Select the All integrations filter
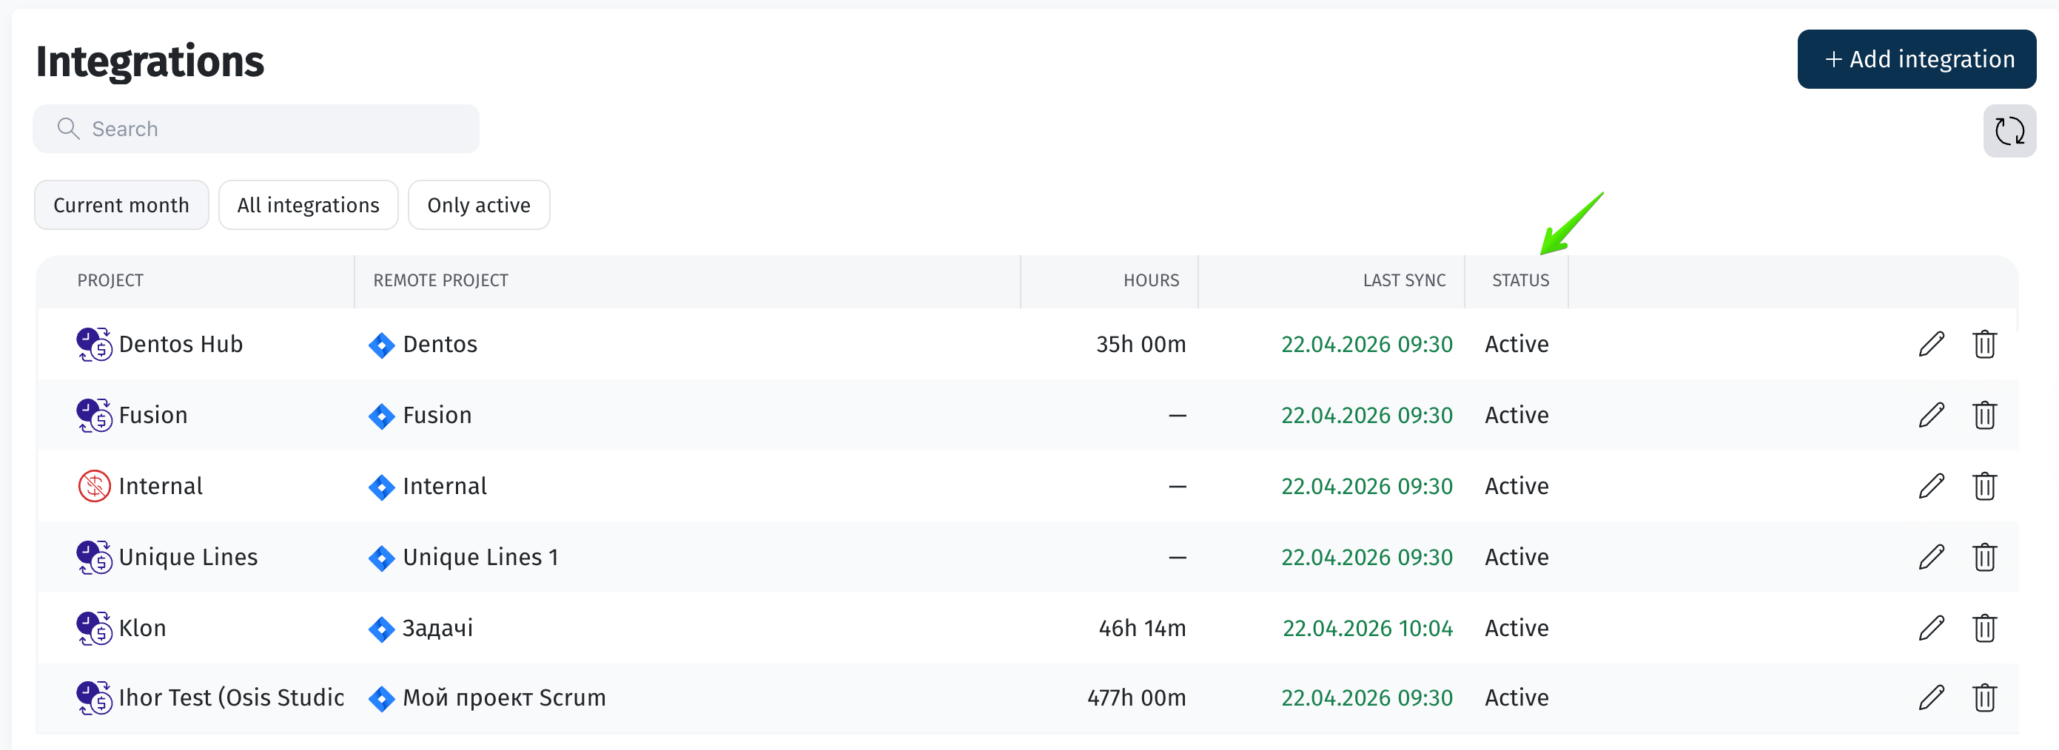The height and width of the screenshot is (750, 2059). (x=308, y=206)
